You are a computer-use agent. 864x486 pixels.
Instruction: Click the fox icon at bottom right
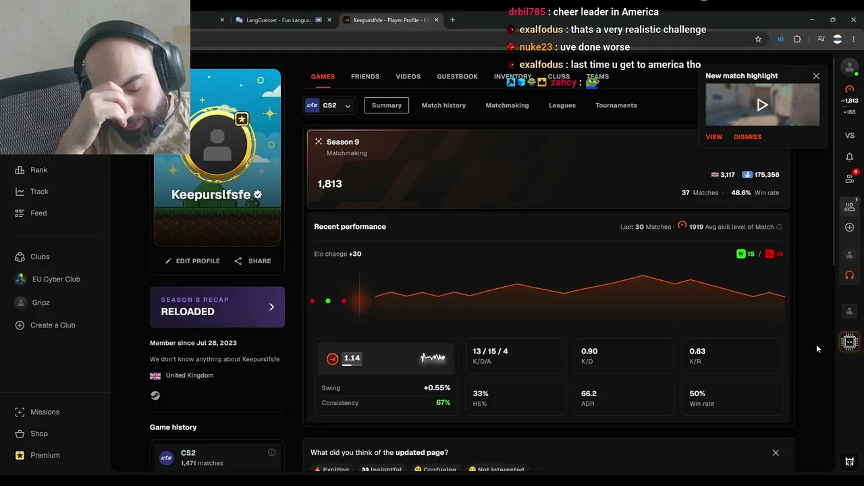850,462
